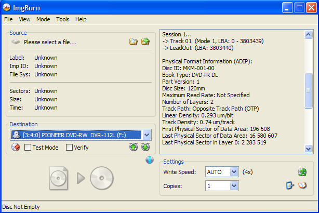
Task: Click the image file write source icon
Action: 59,178
